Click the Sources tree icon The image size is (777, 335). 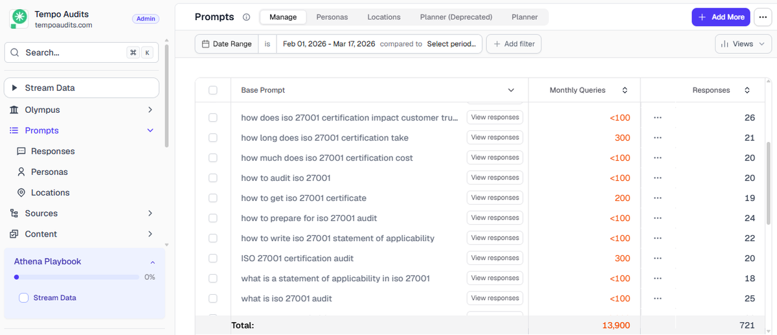click(x=14, y=214)
